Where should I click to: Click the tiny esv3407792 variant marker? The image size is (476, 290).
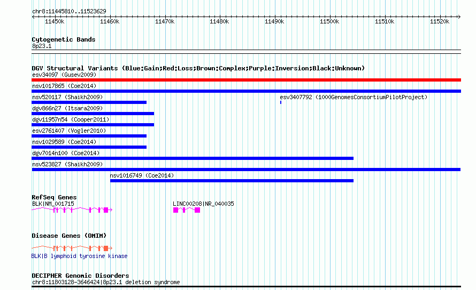pyautogui.click(x=281, y=102)
